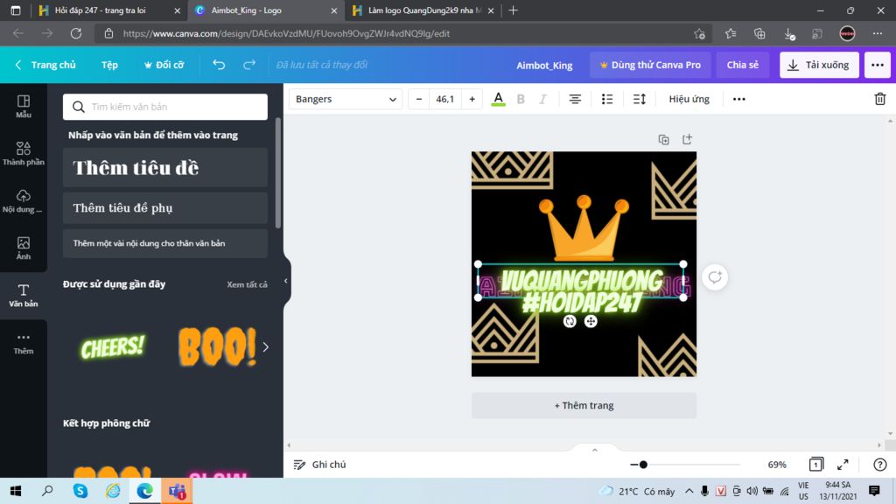Open Ghi chú notes
Screen dimensions: 896x504
[320, 465]
